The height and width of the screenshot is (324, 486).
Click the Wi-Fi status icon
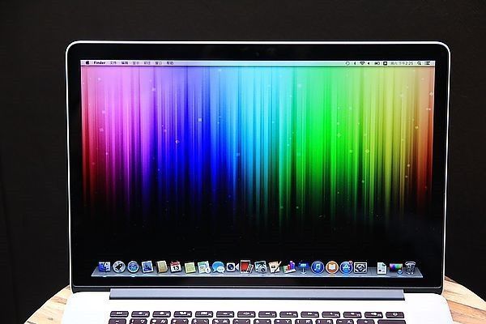coord(362,63)
